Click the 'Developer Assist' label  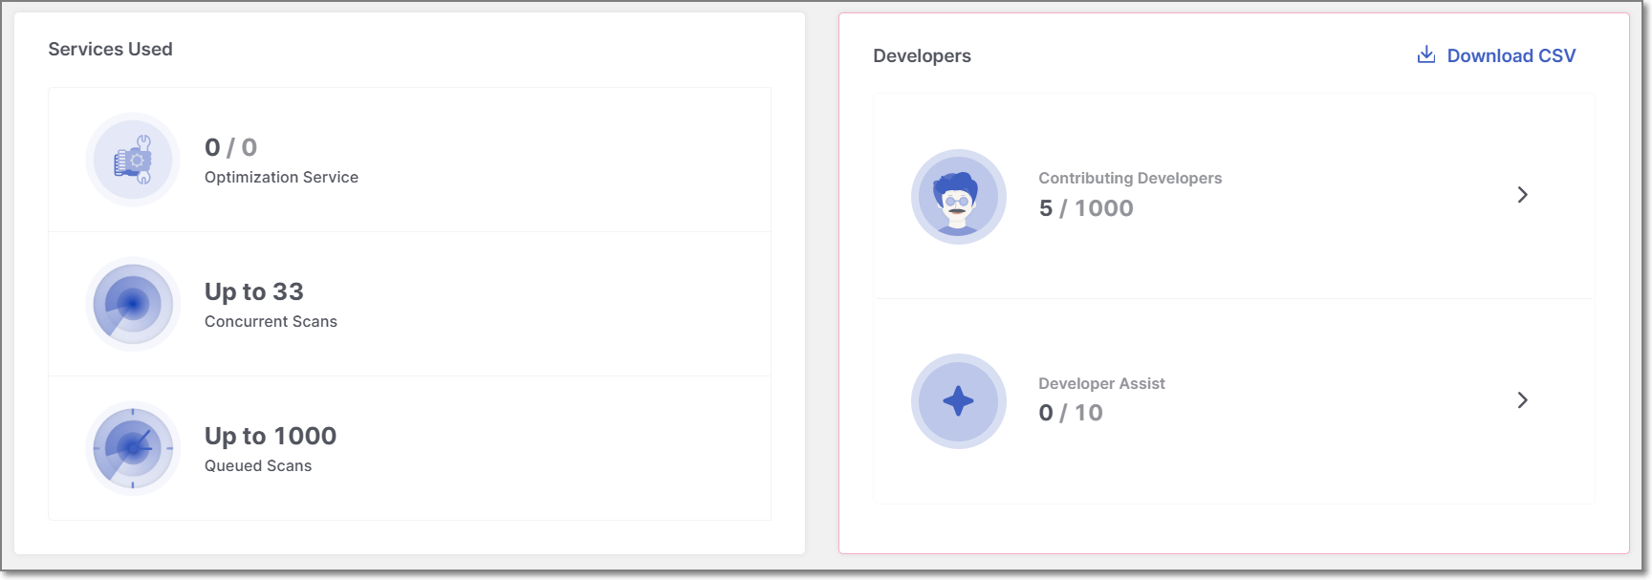(1101, 383)
